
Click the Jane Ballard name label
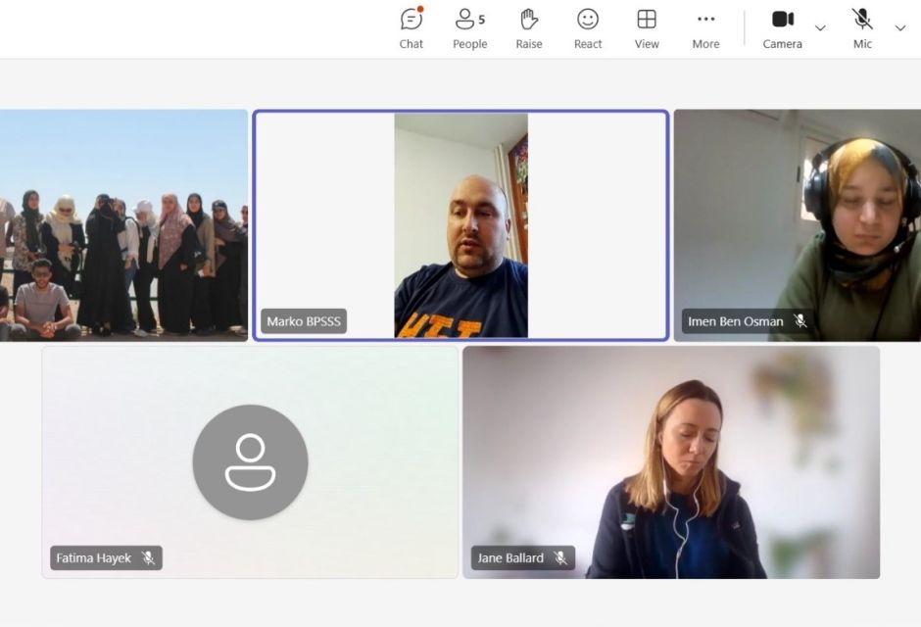coord(510,558)
